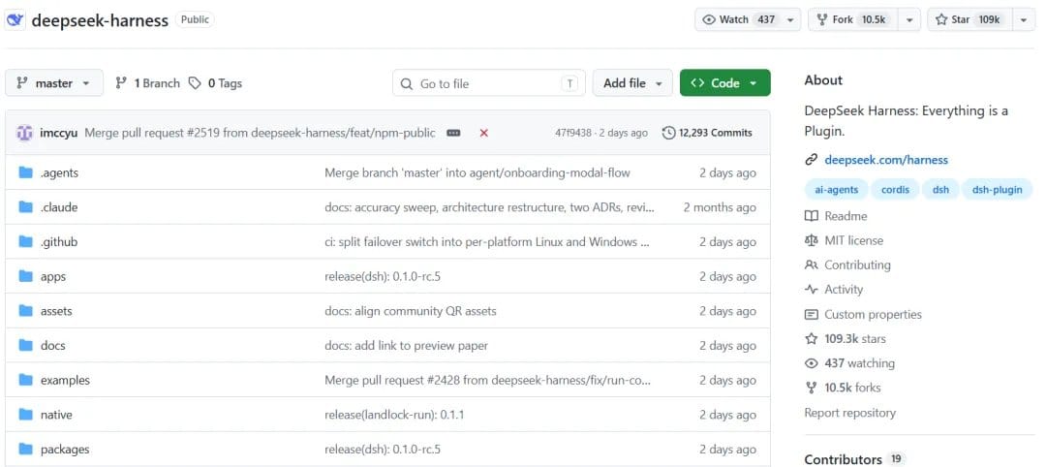Click the fork icon beside 10.5k forks
The height and width of the screenshot is (467, 1046).
(x=812, y=388)
